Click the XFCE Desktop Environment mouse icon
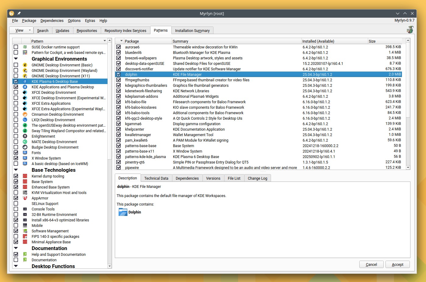The width and height of the screenshot is (426, 282). pos(25,93)
